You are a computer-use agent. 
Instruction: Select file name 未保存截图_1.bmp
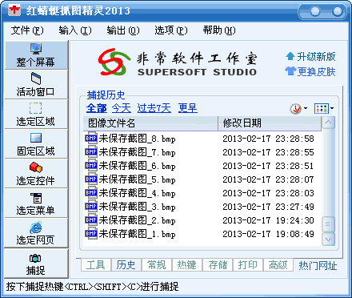[x=138, y=234]
